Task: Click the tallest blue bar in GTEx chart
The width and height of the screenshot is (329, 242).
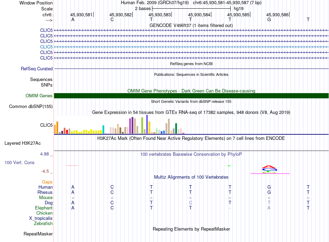Action: 147,124
